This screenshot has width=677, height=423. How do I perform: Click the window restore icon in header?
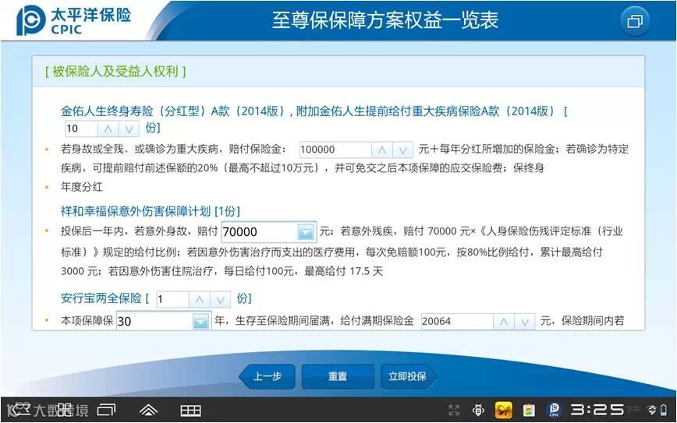[634, 21]
